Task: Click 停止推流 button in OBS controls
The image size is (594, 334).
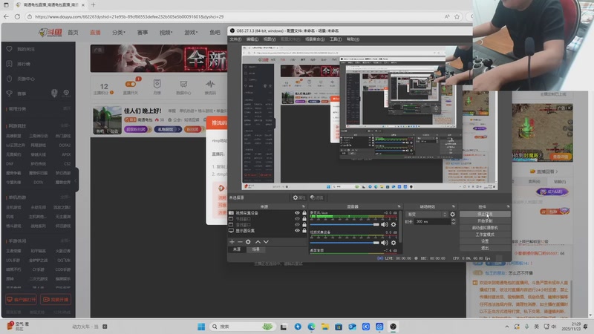Action: click(485, 214)
